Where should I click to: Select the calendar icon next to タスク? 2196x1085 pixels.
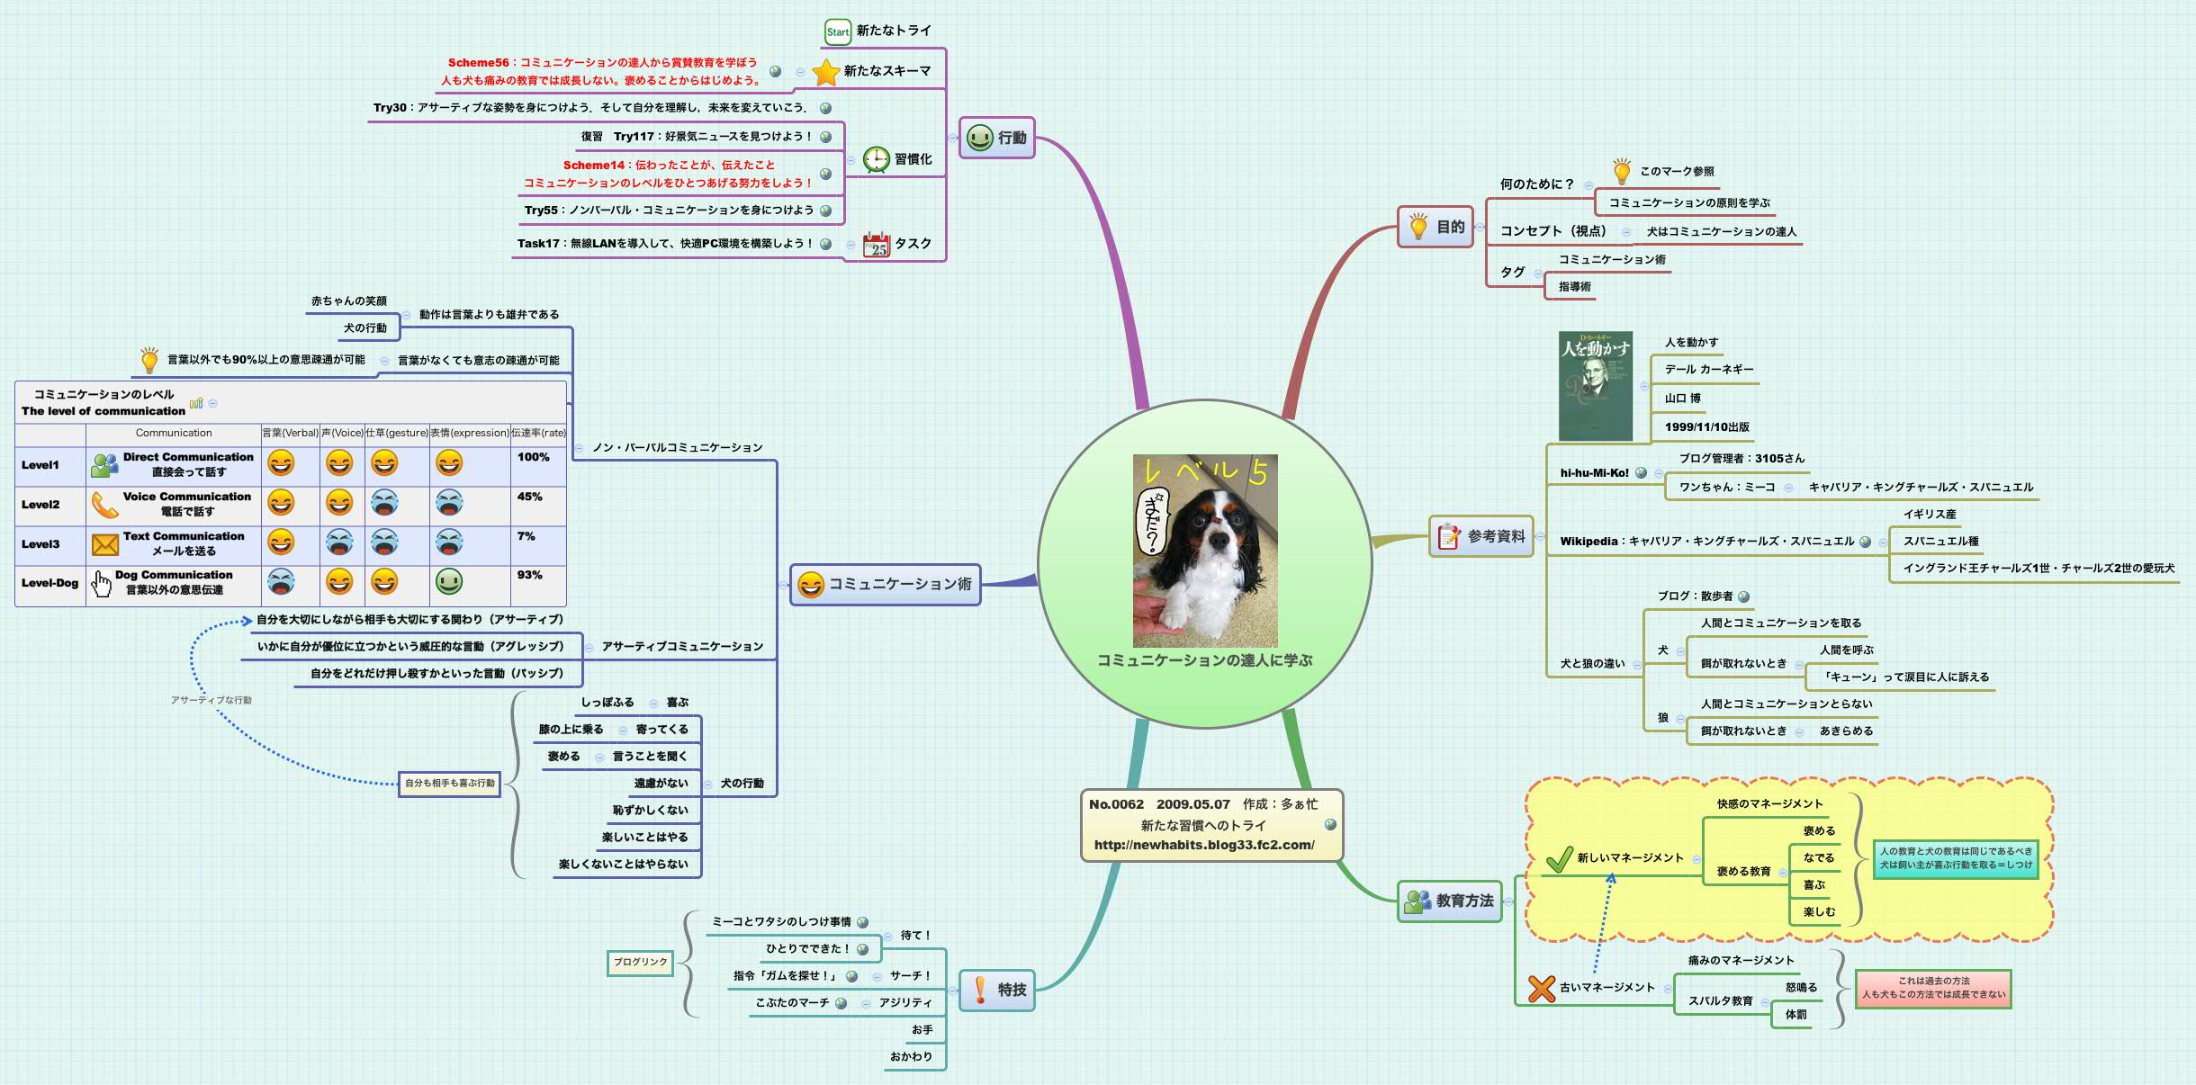pos(877,243)
